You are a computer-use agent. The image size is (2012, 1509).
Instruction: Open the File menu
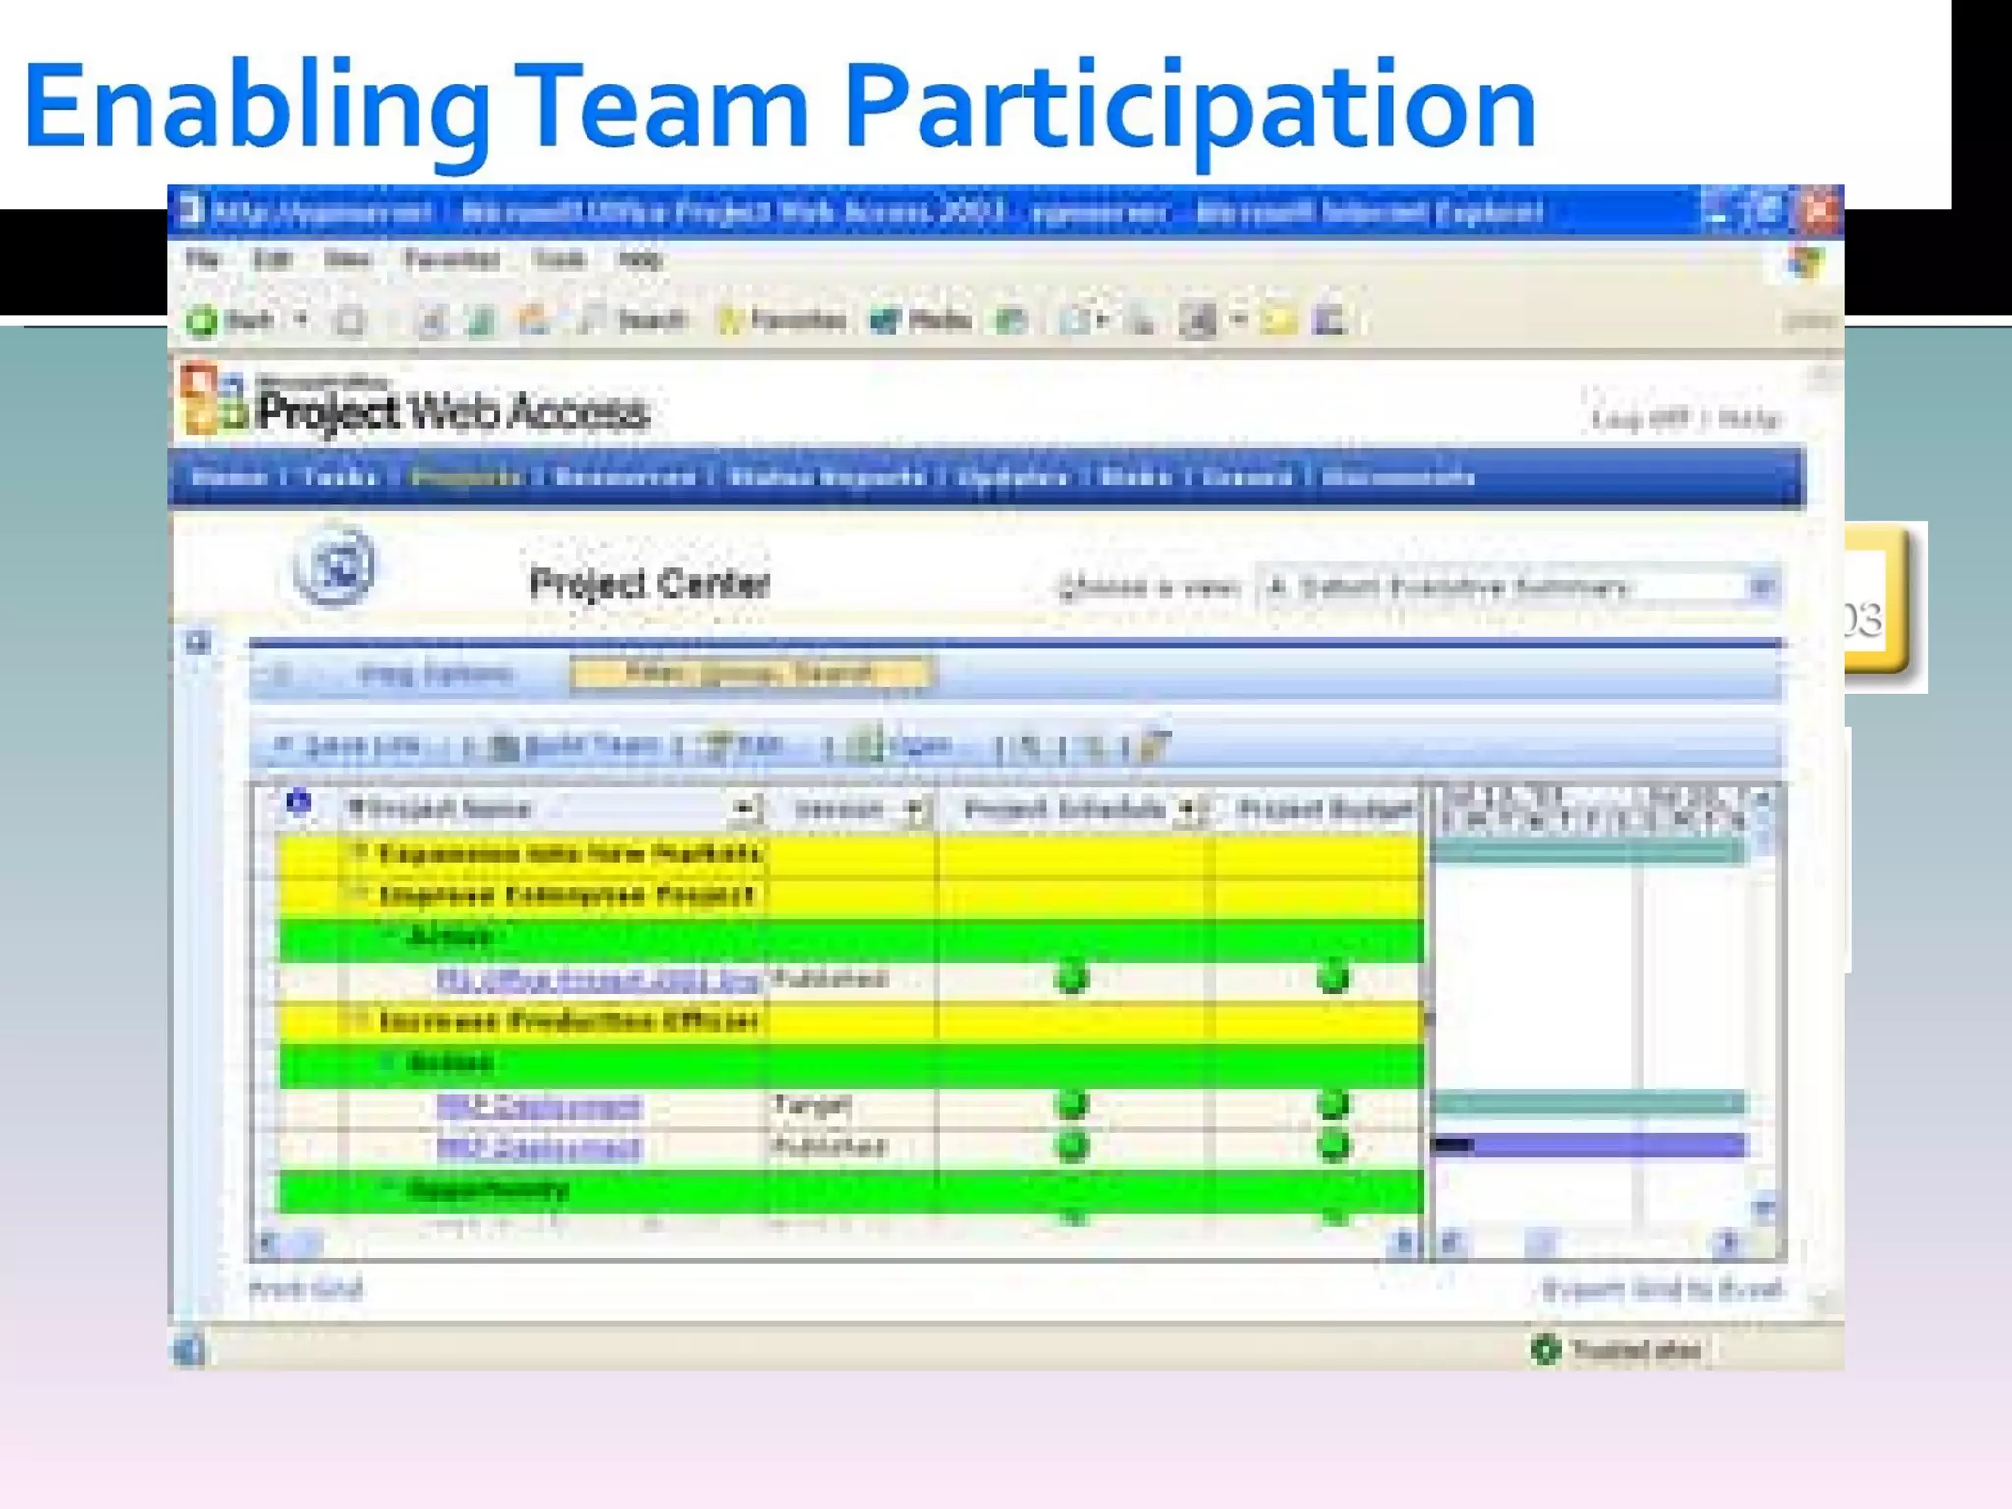[x=202, y=259]
